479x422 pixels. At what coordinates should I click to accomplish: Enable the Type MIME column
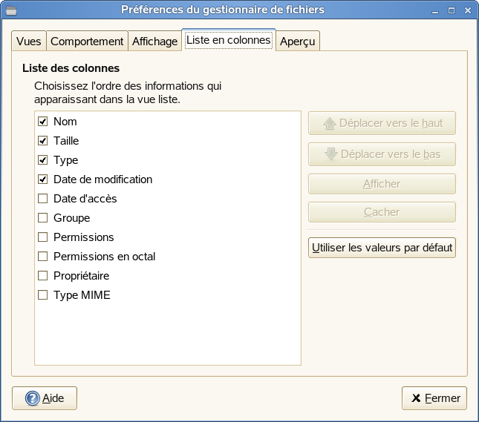[x=42, y=295]
